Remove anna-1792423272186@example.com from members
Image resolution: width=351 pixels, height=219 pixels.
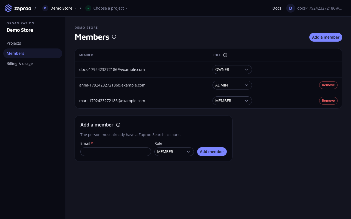pyautogui.click(x=328, y=85)
